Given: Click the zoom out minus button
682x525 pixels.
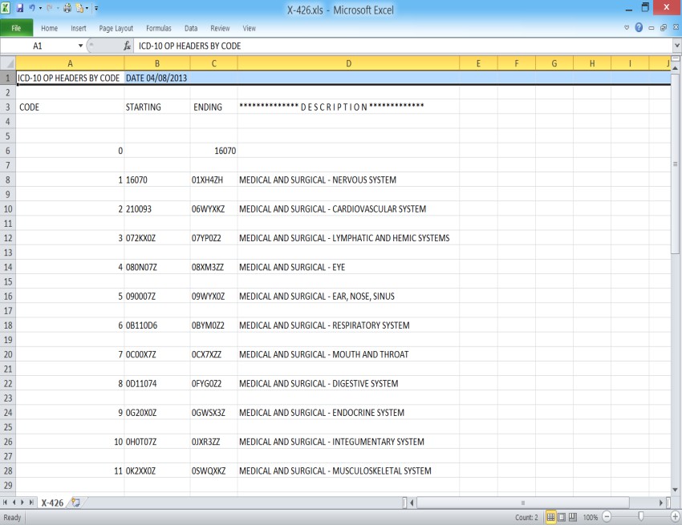Looking at the screenshot, I should pyautogui.click(x=607, y=517).
